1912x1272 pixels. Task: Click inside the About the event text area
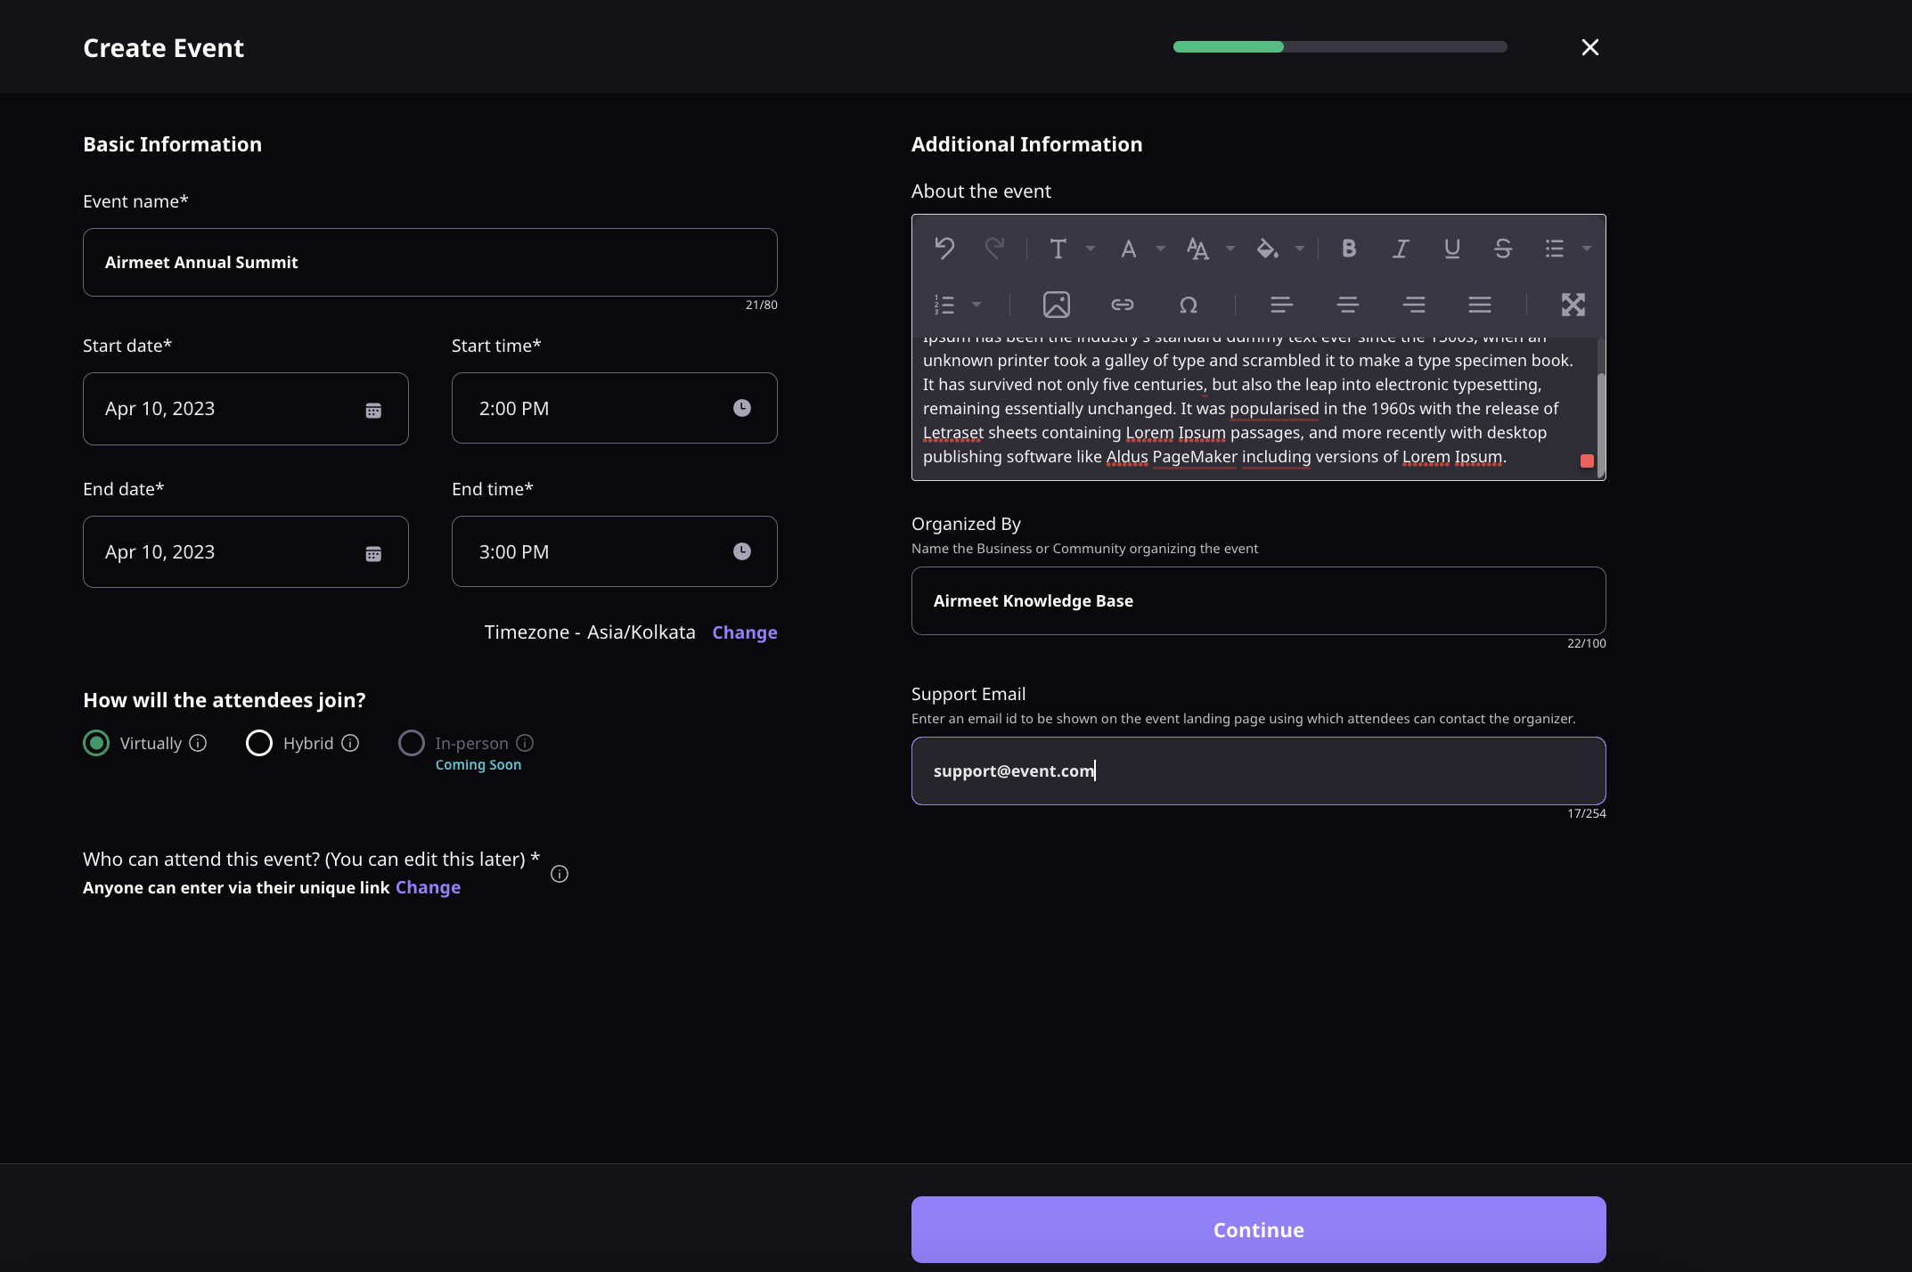point(1254,408)
